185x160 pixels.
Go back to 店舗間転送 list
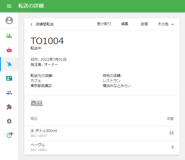click(44, 24)
